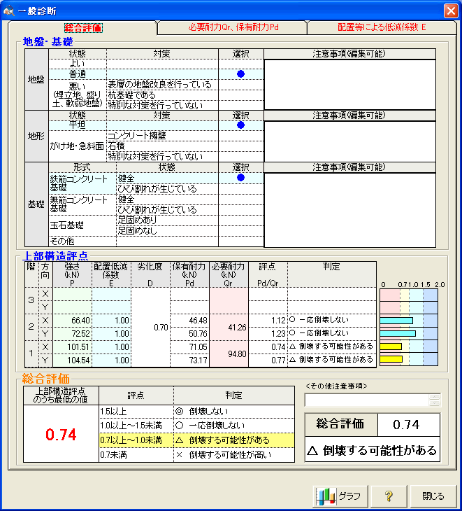Click the 1F X-direction yellow score bar
Image resolution: width=462 pixels, height=511 pixels.
pos(391,346)
